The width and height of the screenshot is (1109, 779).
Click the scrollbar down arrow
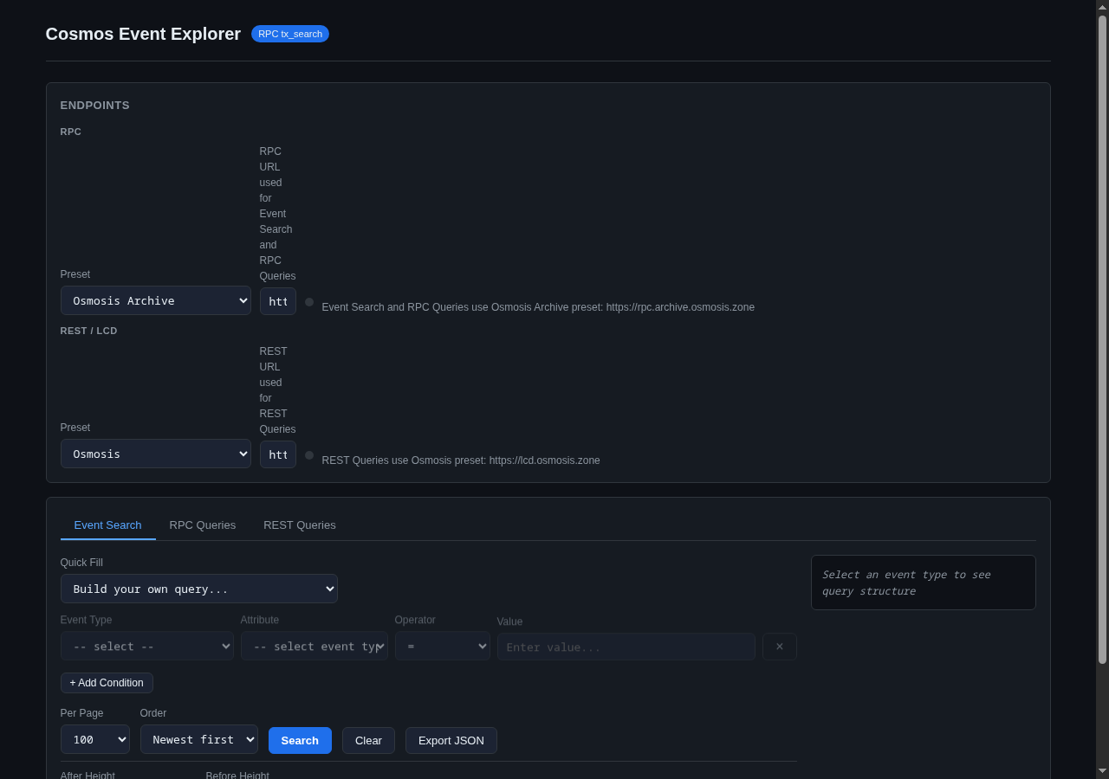tap(1102, 771)
